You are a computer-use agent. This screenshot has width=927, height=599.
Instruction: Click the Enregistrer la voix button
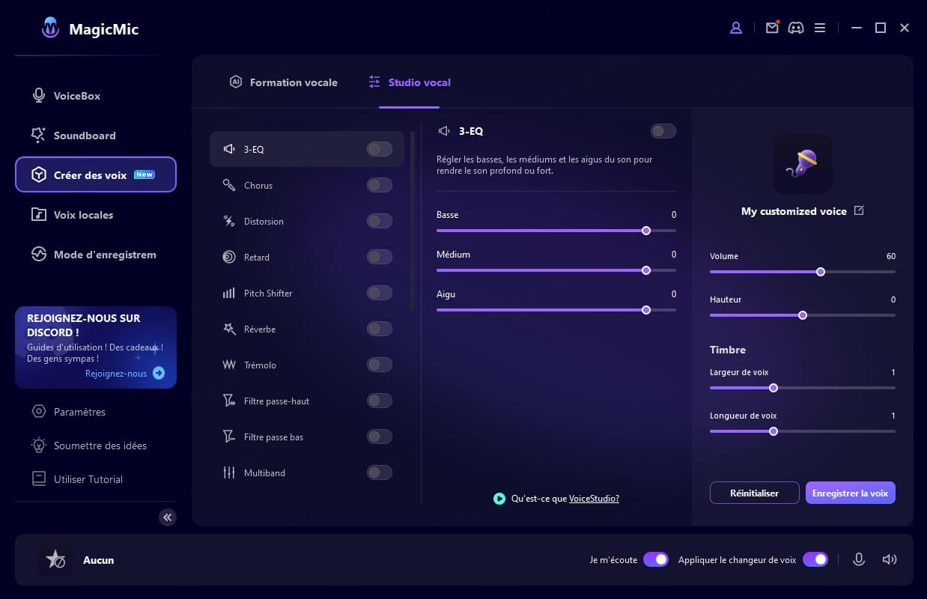click(850, 493)
